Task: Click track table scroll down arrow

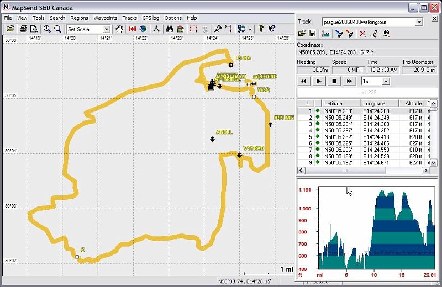Action: pos(434,162)
